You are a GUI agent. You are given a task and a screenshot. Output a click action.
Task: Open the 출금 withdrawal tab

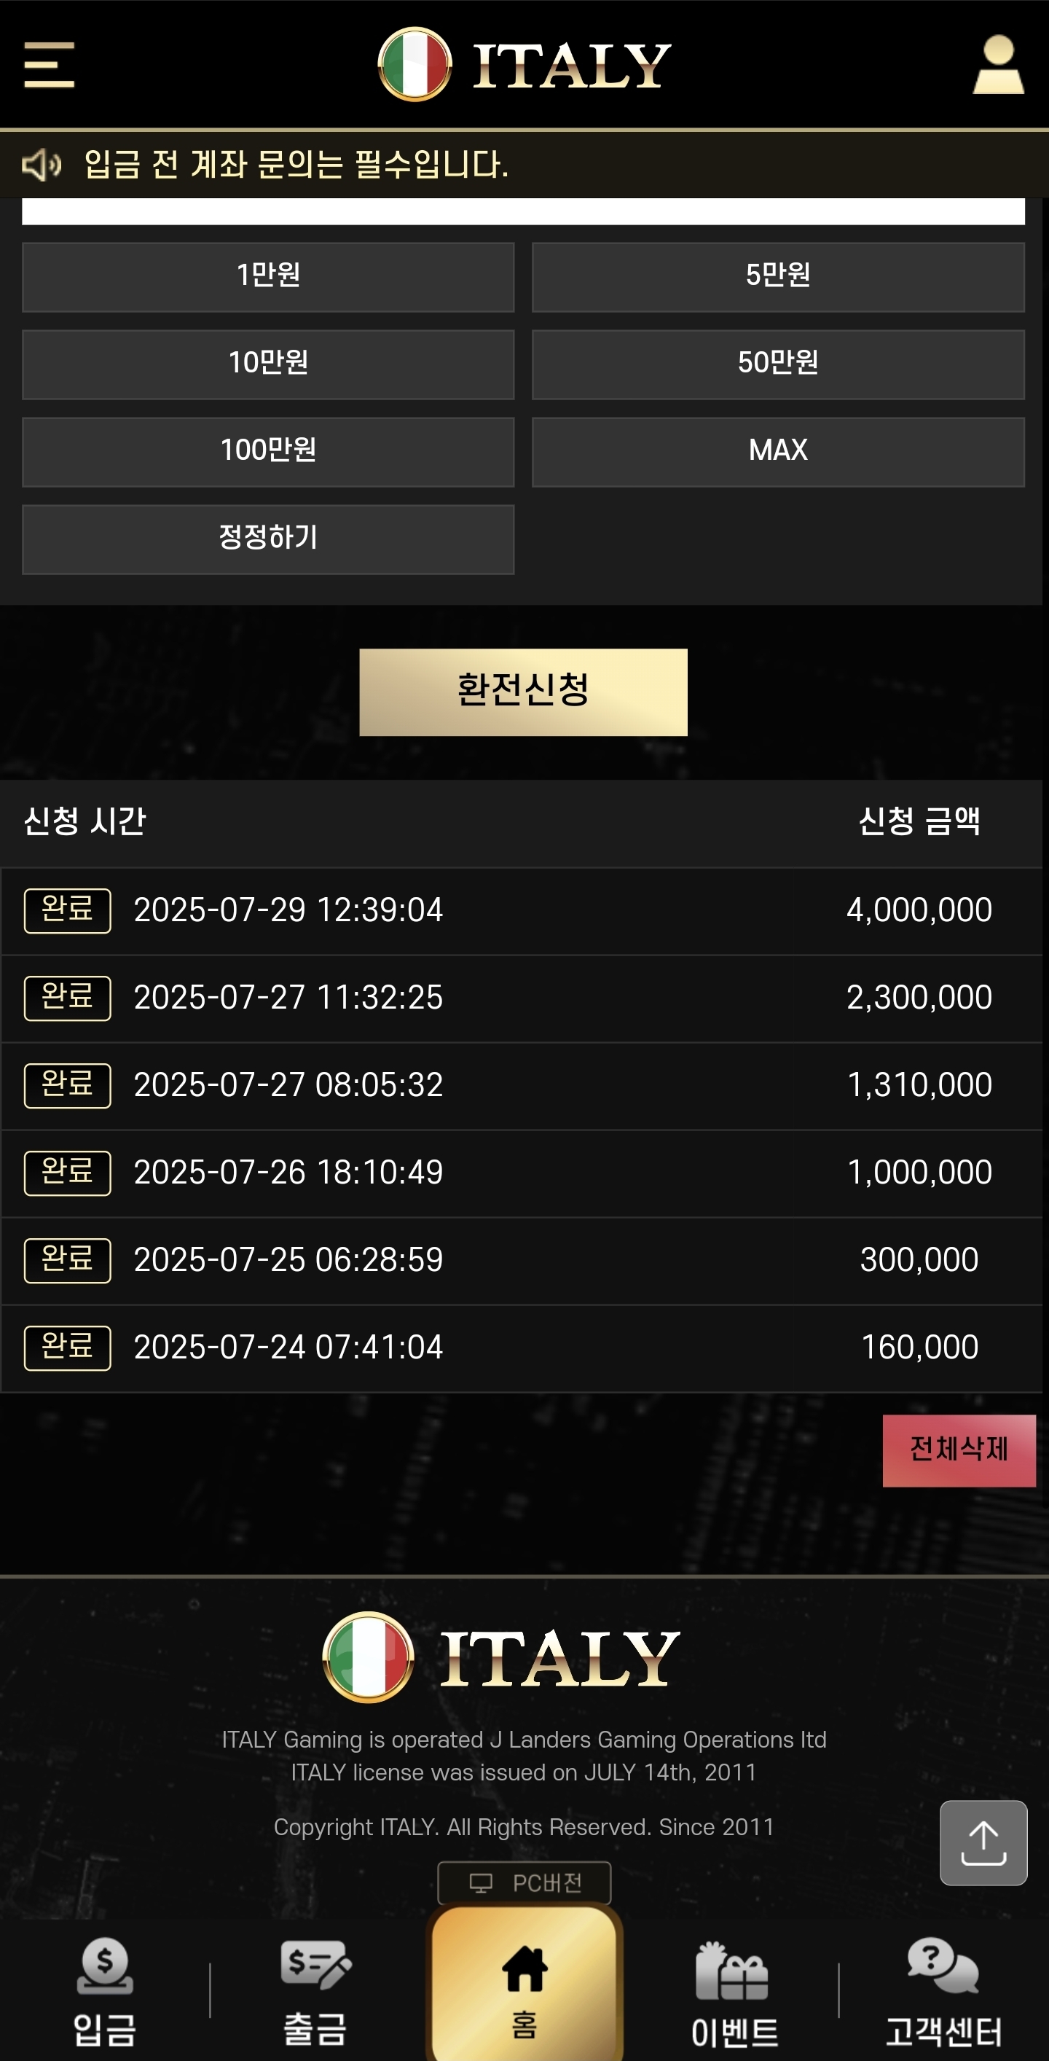315,1991
